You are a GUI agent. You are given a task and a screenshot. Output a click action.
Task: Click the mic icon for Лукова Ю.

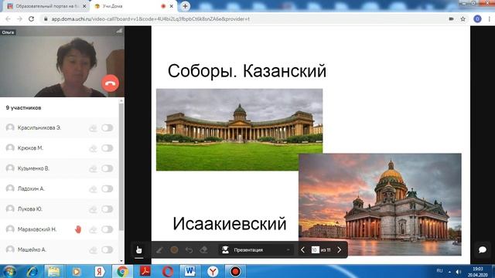93,209
